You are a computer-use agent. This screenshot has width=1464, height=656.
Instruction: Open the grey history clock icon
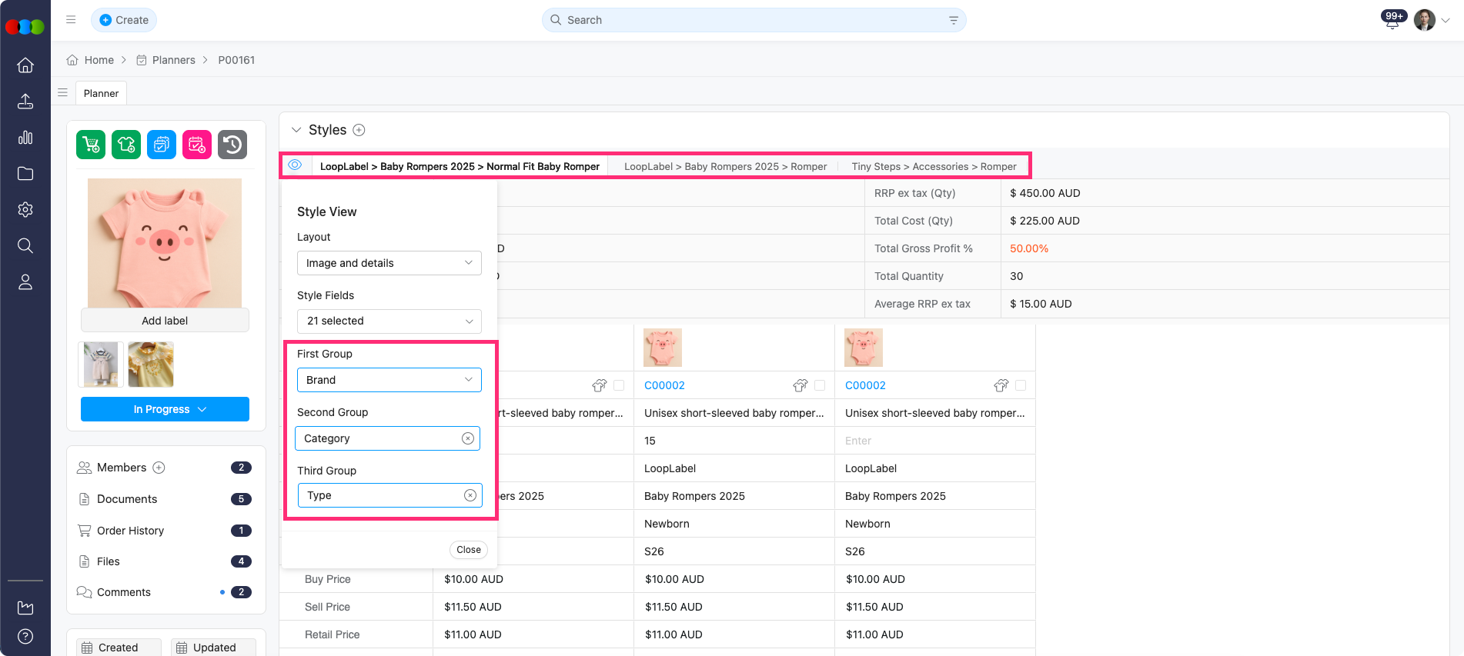point(232,145)
